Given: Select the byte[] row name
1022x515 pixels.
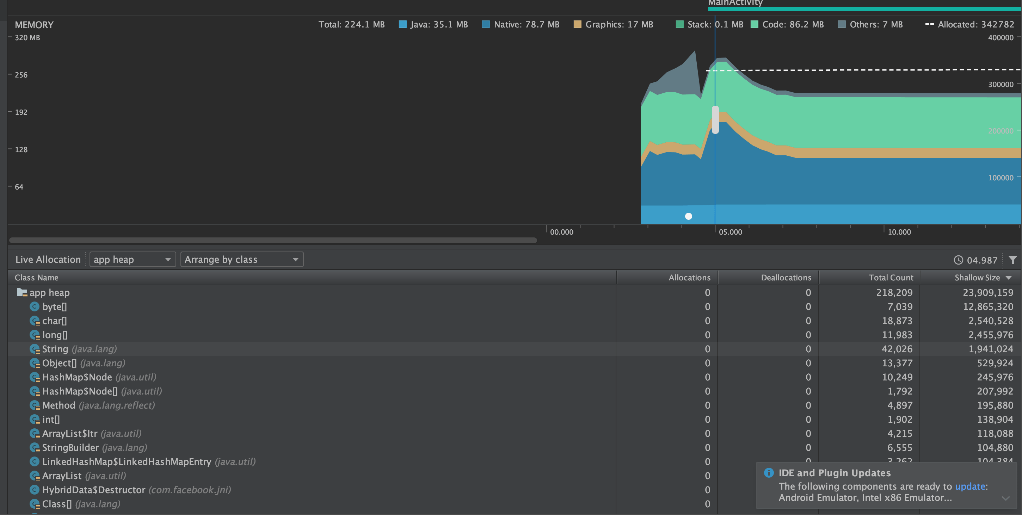Looking at the screenshot, I should click(54, 306).
